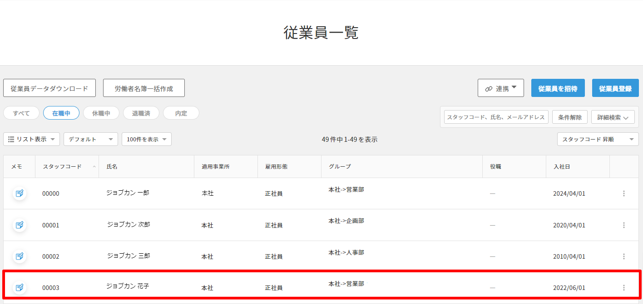Switch to 退職済 employee filter

click(141, 113)
